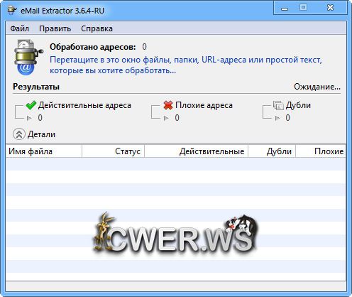
Task: Open the Файл menu
Action: (x=19, y=28)
